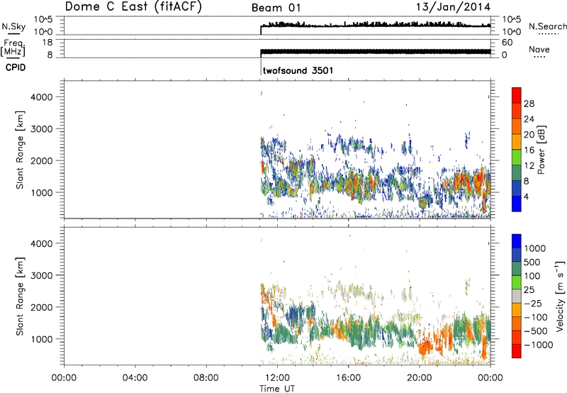Image resolution: width=567 pixels, height=393 pixels.
Task: Click the '16:00' time tick label
Action: click(348, 378)
